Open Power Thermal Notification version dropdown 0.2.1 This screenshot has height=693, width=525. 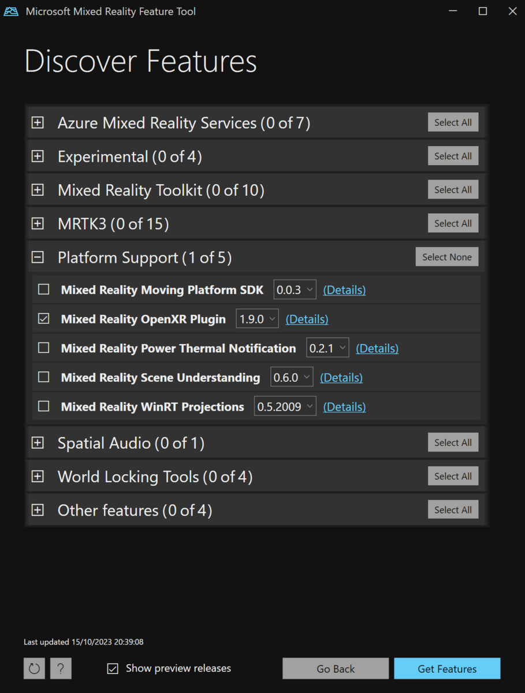click(327, 348)
